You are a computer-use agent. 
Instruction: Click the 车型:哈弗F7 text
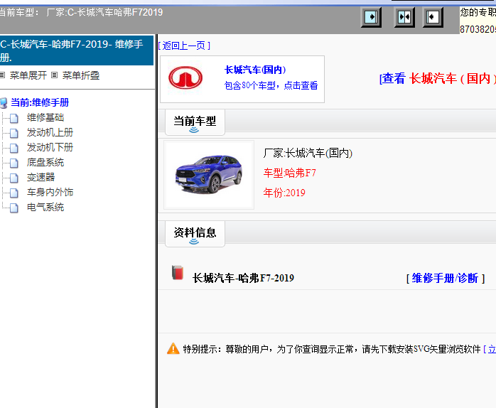click(289, 173)
